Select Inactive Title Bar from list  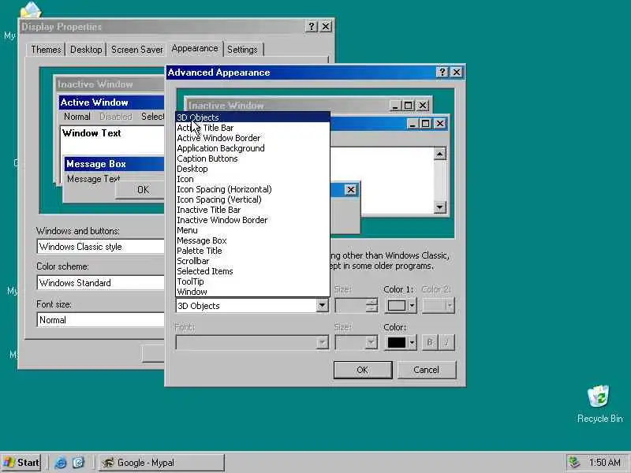click(252, 210)
